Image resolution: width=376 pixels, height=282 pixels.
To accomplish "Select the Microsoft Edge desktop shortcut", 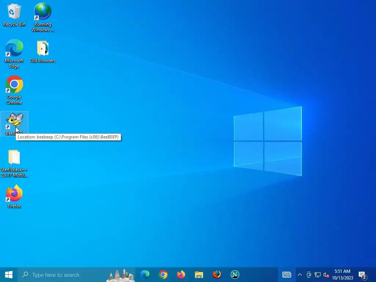I will point(14,54).
